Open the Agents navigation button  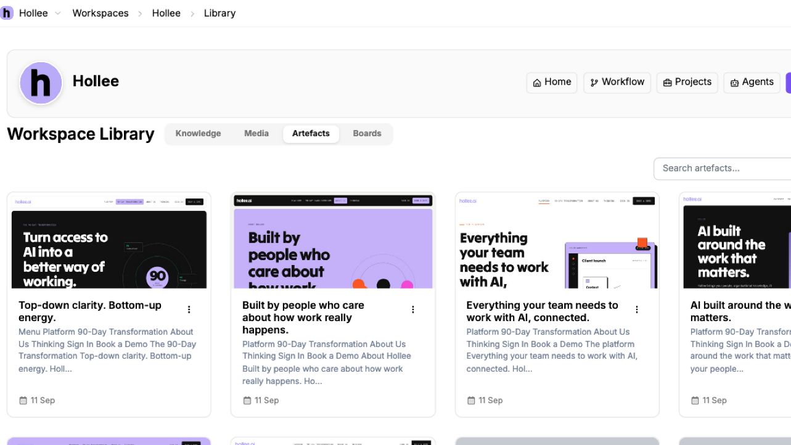(752, 83)
